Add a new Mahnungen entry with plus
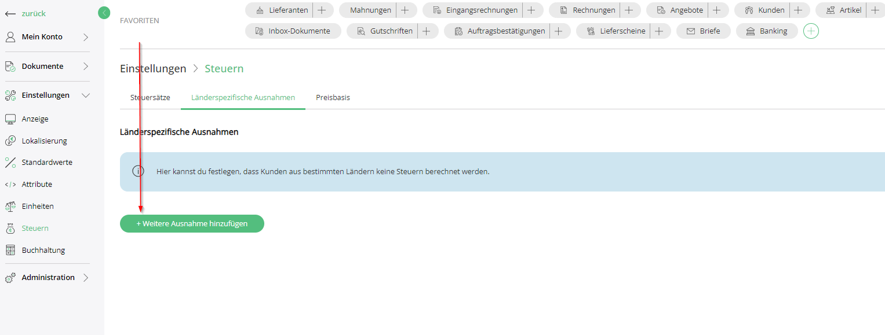The height and width of the screenshot is (335, 885). 405,10
